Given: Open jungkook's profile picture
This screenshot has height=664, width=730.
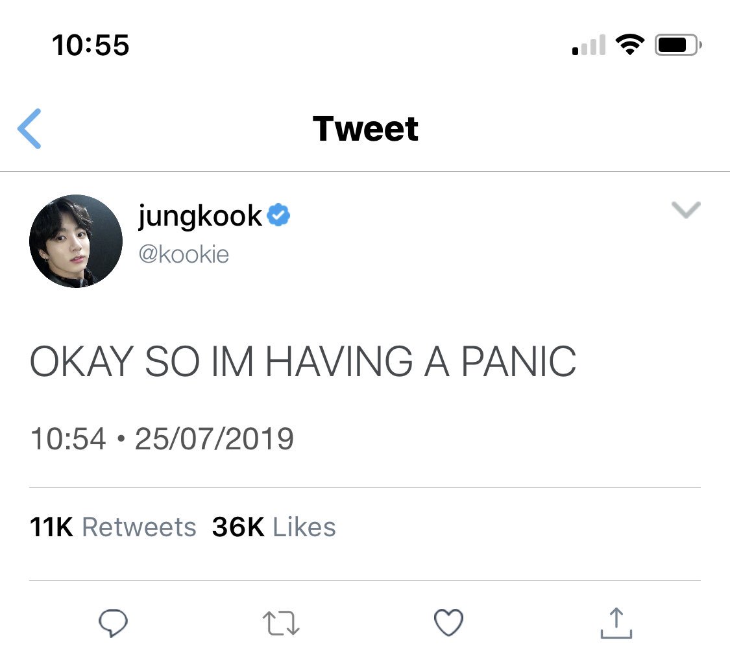Looking at the screenshot, I should pyautogui.click(x=76, y=241).
